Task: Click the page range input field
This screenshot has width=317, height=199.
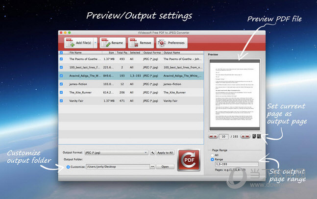Action: [237, 164]
